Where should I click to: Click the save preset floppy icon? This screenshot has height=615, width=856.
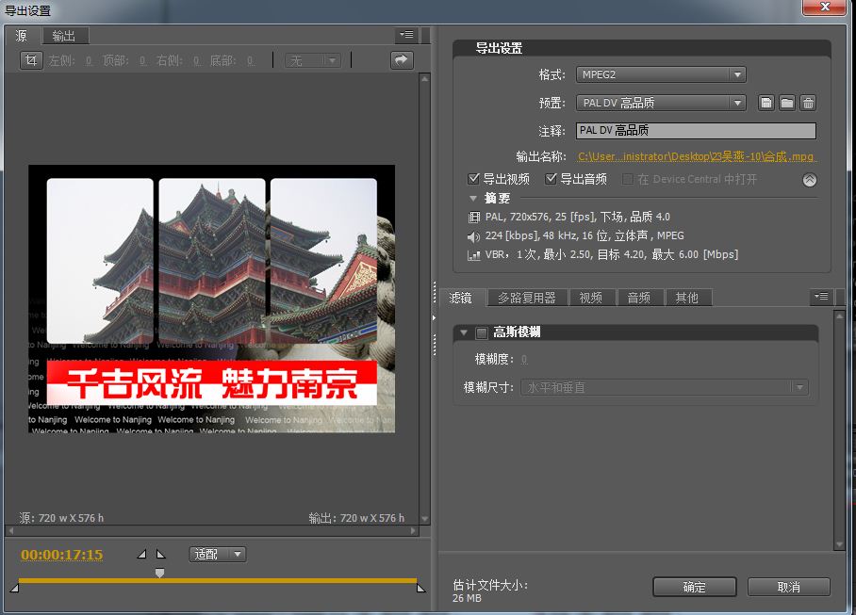[766, 103]
